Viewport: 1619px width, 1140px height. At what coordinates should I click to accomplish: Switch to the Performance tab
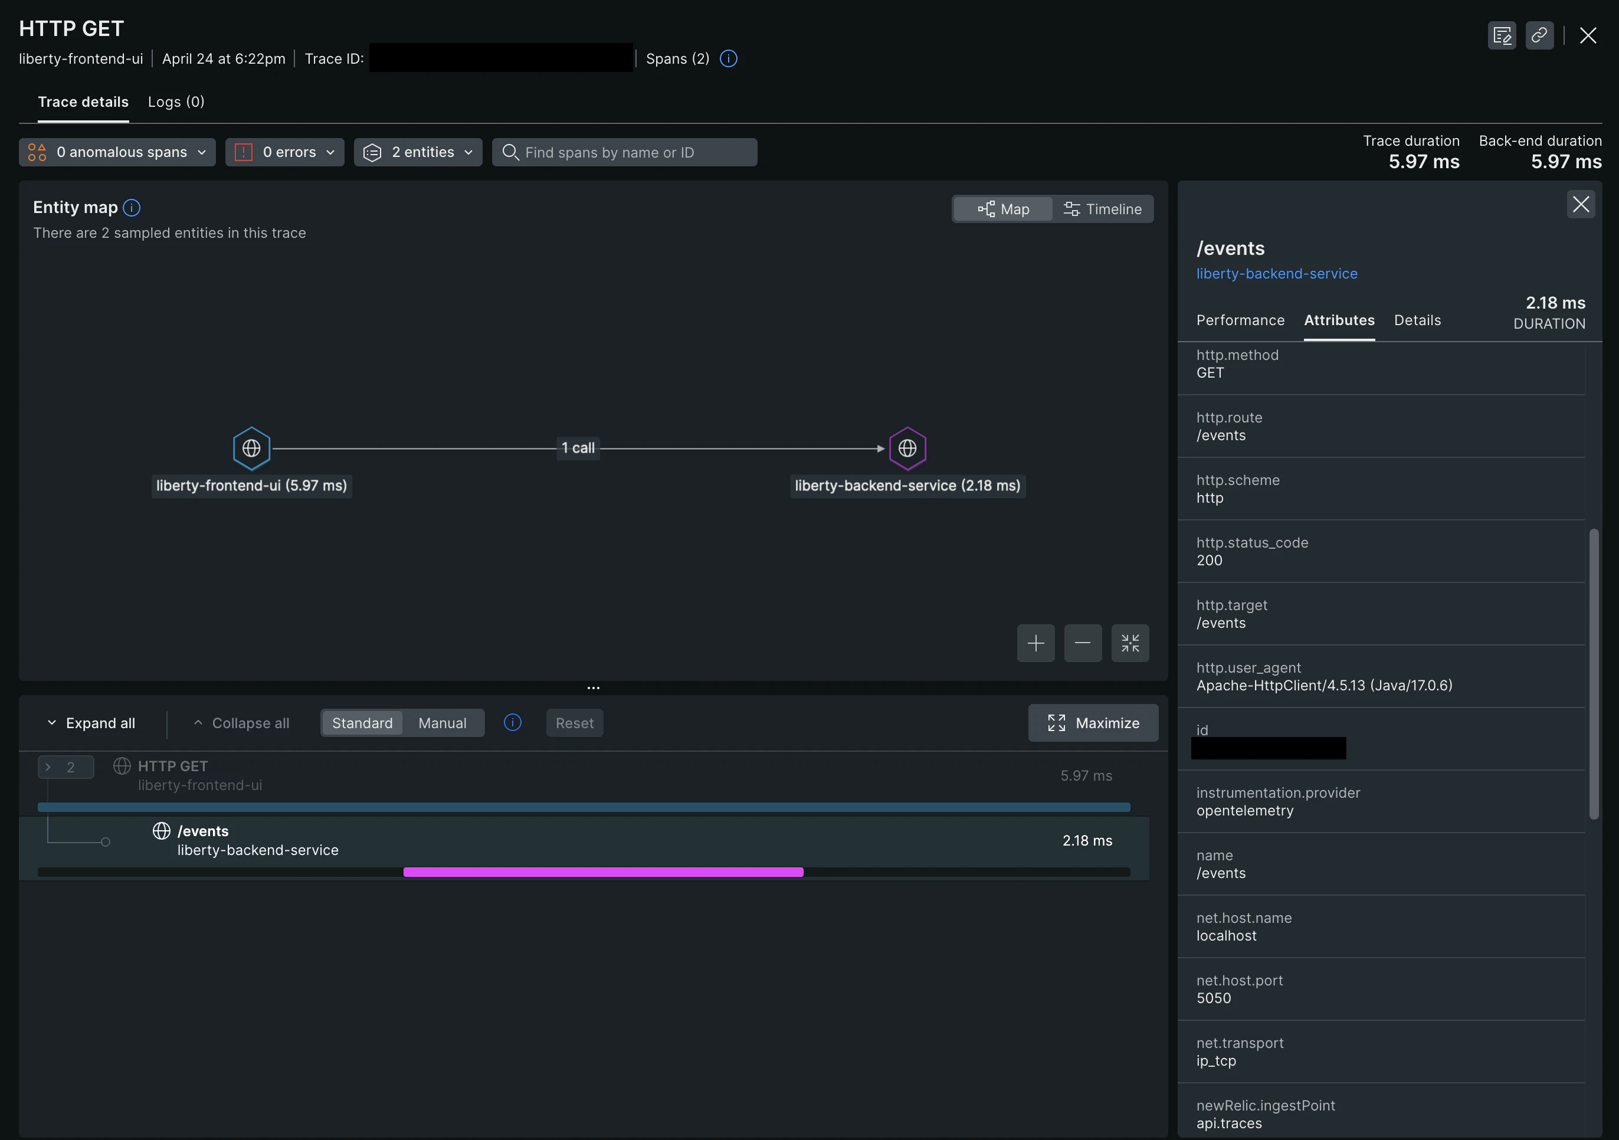1240,321
